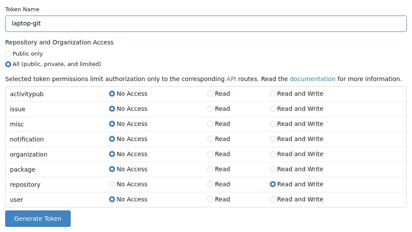Image resolution: width=412 pixels, height=232 pixels.
Task: Click the misc scope name
Action: click(17, 124)
